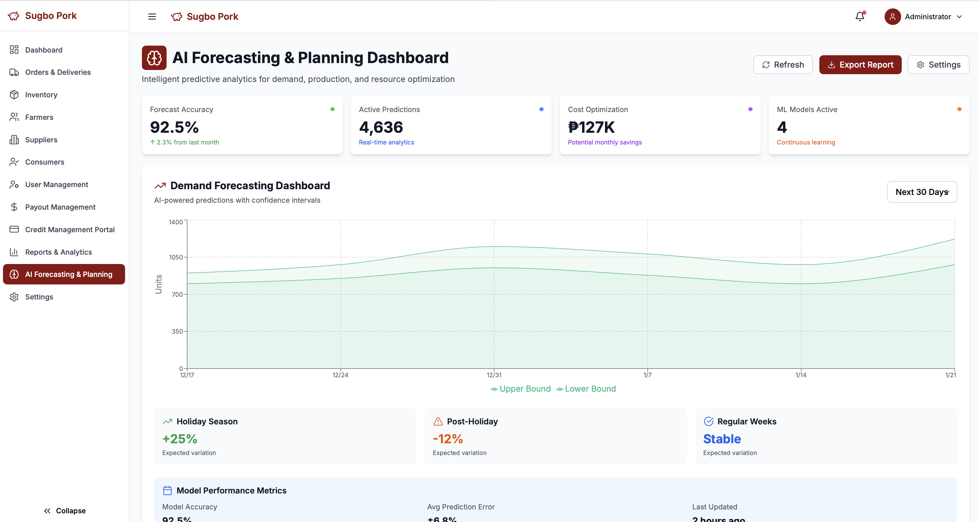Click the Sugbo Pork pig logo in sidebar
The image size is (979, 522).
pyautogui.click(x=13, y=16)
